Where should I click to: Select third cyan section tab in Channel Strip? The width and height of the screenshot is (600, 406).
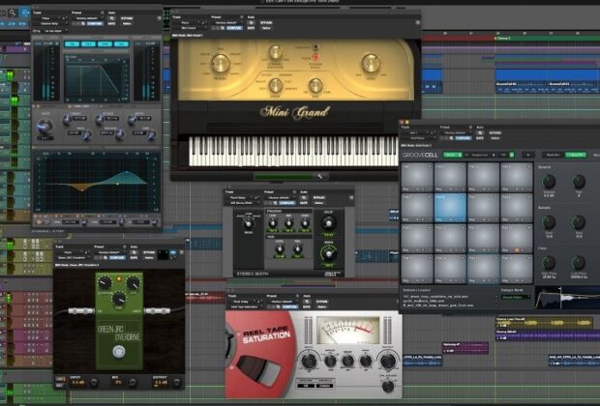[x=105, y=44]
